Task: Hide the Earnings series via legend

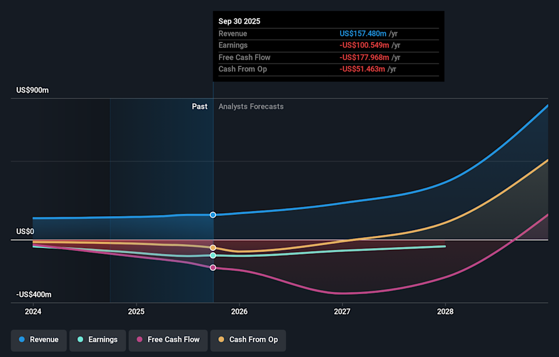Action: pos(97,340)
